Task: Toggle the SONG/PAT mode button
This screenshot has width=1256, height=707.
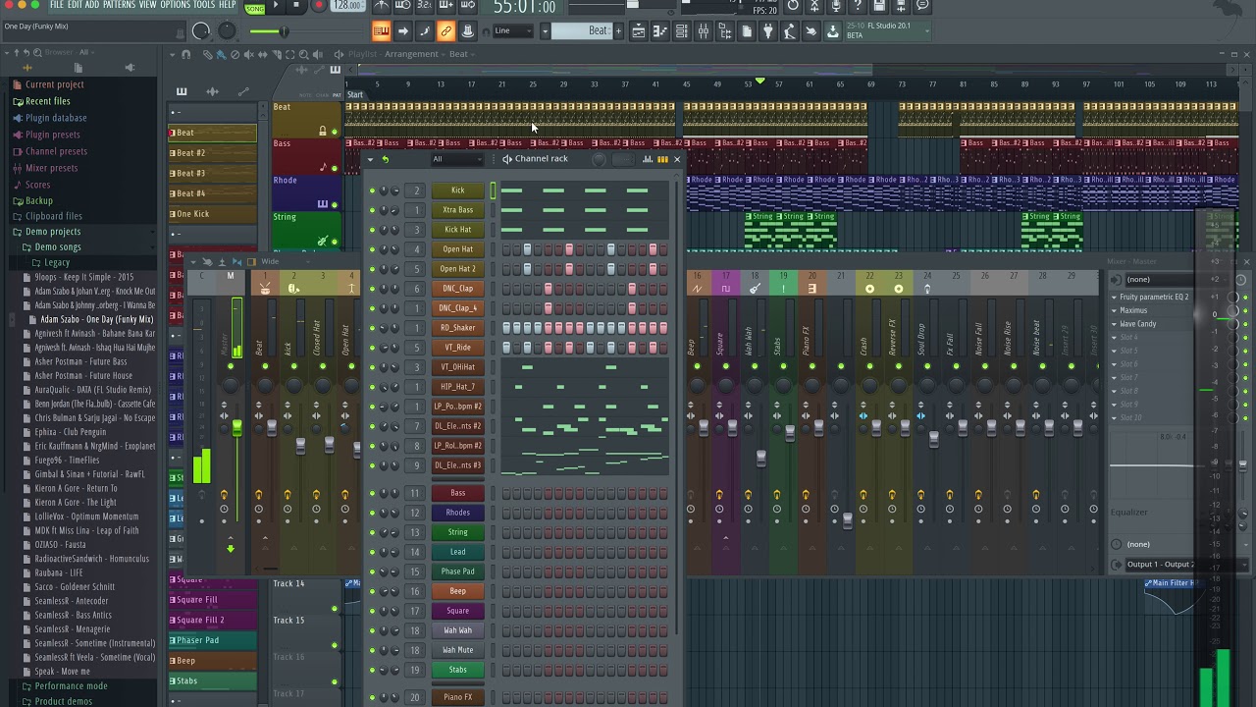Action: coord(254,6)
